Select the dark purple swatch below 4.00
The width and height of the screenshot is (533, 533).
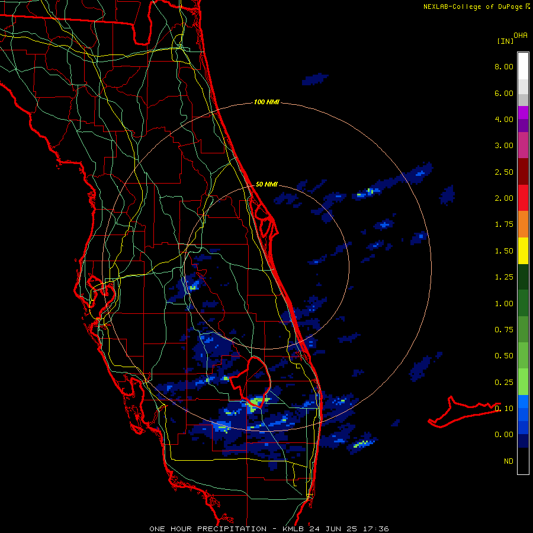tap(523, 126)
